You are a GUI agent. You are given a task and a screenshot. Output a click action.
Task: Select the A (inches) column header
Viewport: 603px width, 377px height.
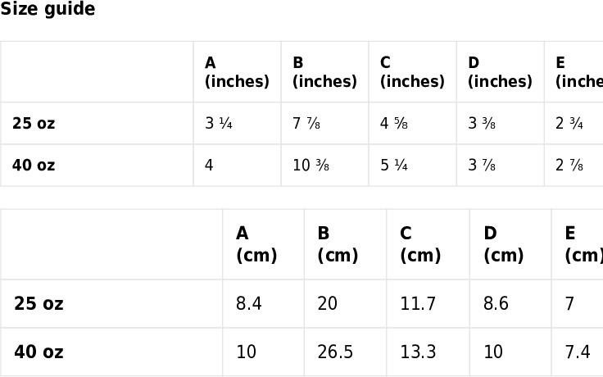[x=238, y=72]
